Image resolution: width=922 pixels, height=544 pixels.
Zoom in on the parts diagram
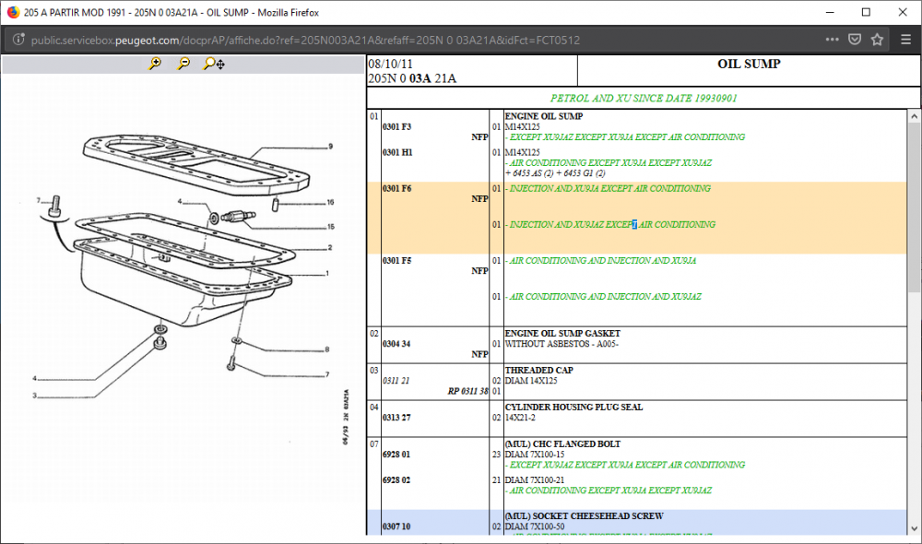point(155,64)
